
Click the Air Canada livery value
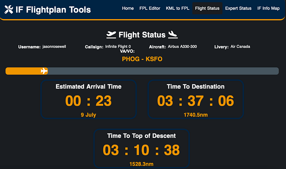240,47
